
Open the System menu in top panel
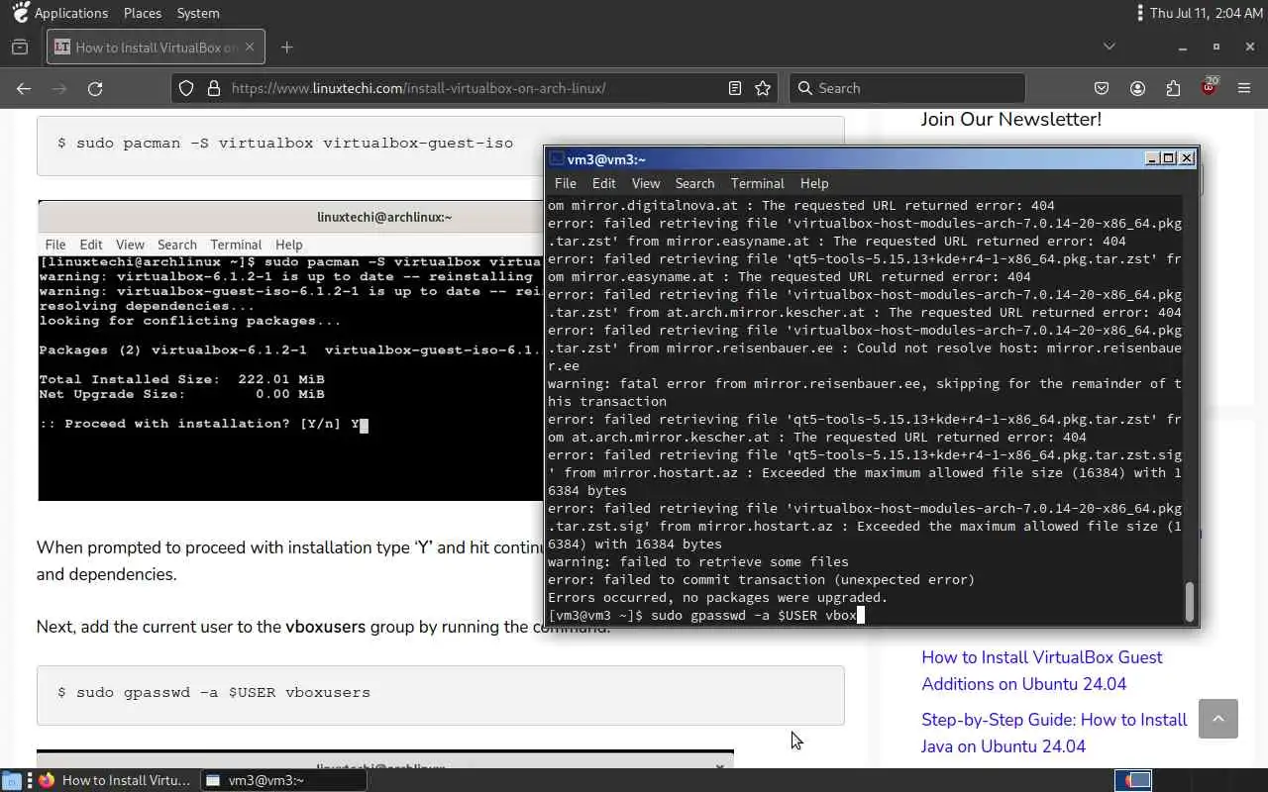click(x=198, y=13)
